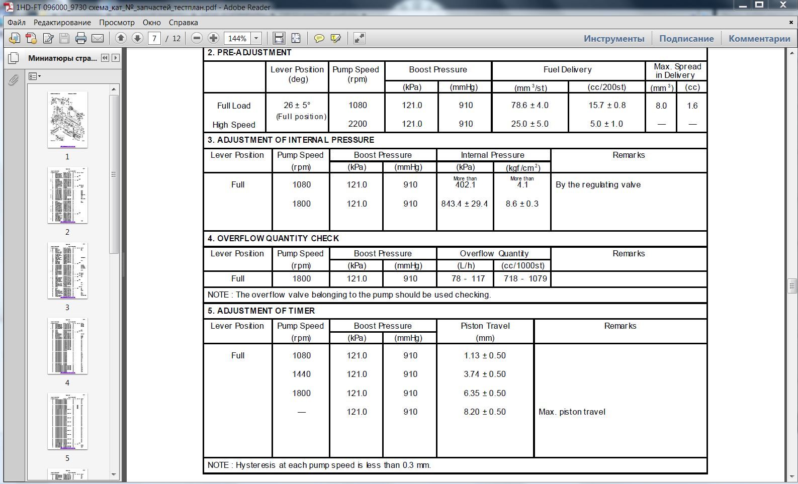Open the zoom percentage dropdown arrow
The height and width of the screenshot is (484, 798).
click(x=256, y=38)
